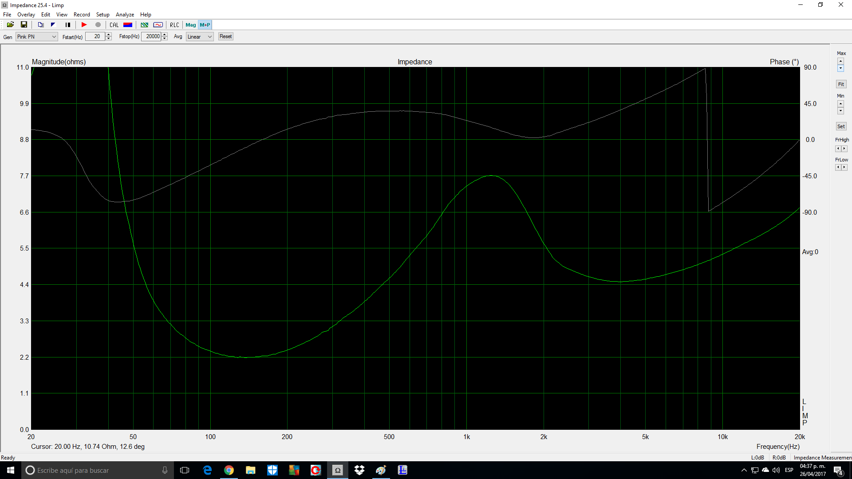Show hidden system tray icons chevron
852x479 pixels.
(744, 470)
